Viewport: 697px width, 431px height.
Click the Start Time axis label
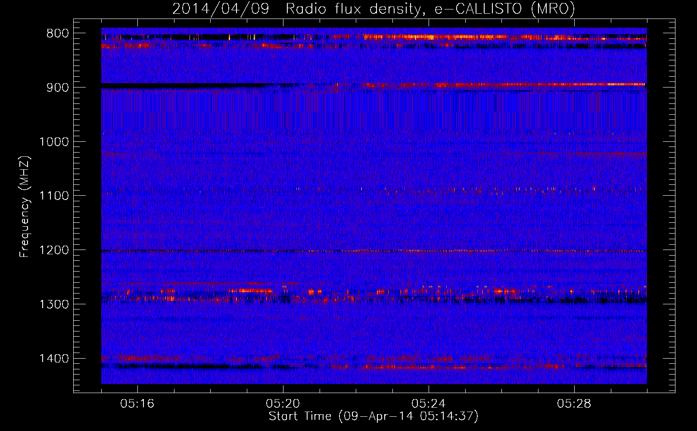373,416
